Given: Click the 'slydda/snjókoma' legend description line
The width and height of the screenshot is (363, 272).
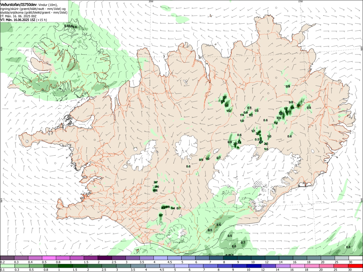Looking at the screenshot, I should 34,12.
